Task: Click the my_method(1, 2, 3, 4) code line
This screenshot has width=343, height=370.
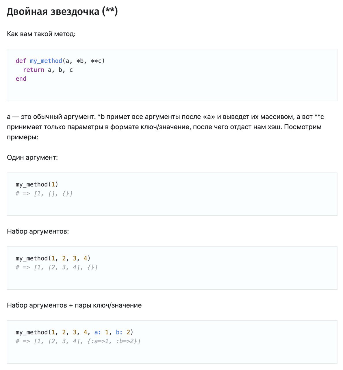Action: 53,258
